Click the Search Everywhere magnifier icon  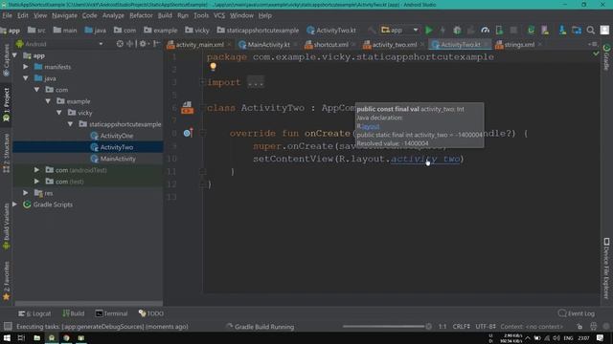tap(591, 30)
